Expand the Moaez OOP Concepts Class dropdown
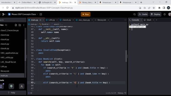The height and width of the screenshot is (96, 171). click(x=37, y=14)
